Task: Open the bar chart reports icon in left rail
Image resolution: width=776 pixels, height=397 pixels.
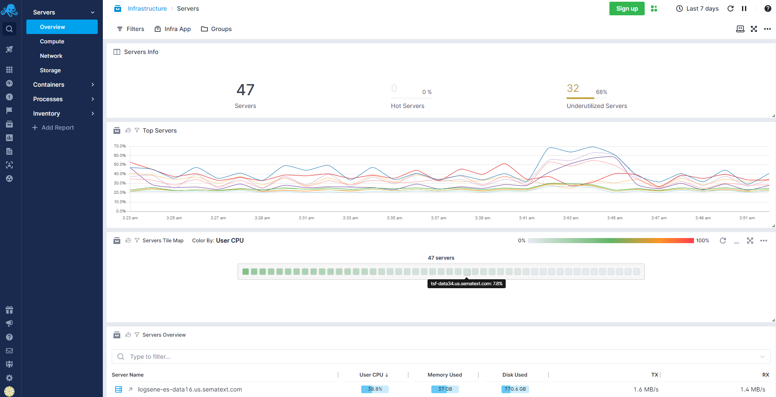Action: click(9, 138)
